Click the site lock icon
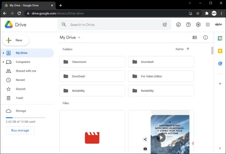The image size is (226, 154). tap(28, 13)
